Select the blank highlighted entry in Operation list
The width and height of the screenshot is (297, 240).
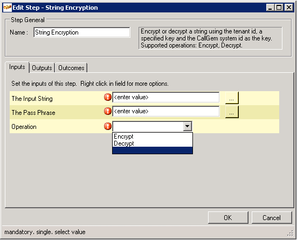153,150
